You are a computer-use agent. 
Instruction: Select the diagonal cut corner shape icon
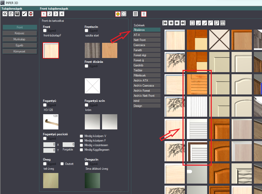tap(205, 23)
